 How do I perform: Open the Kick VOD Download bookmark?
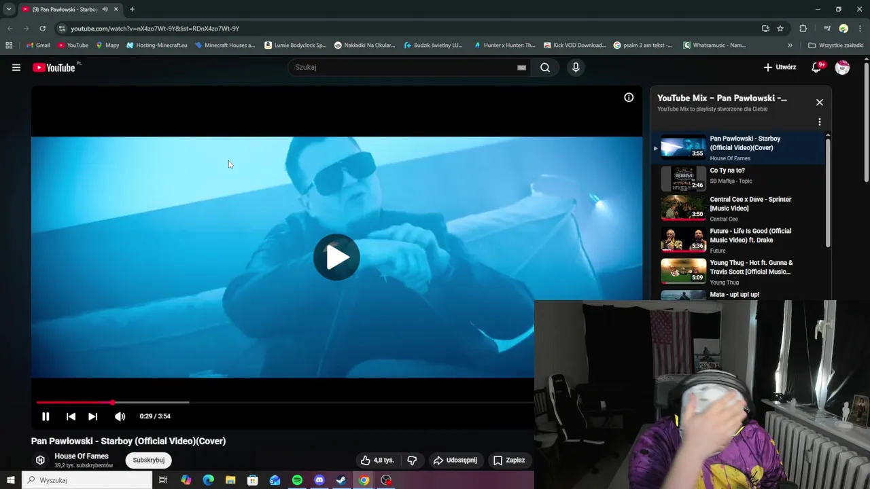click(x=574, y=46)
